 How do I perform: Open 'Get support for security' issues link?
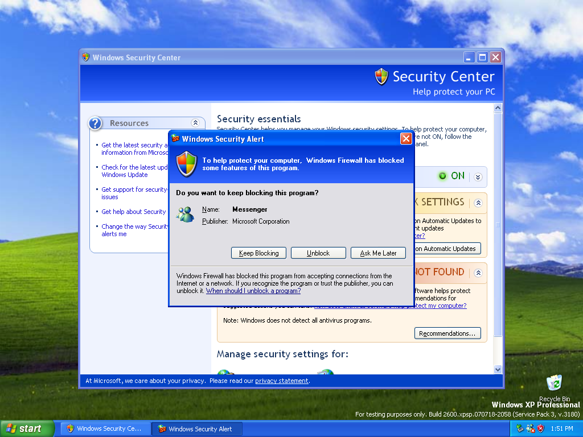(134, 193)
